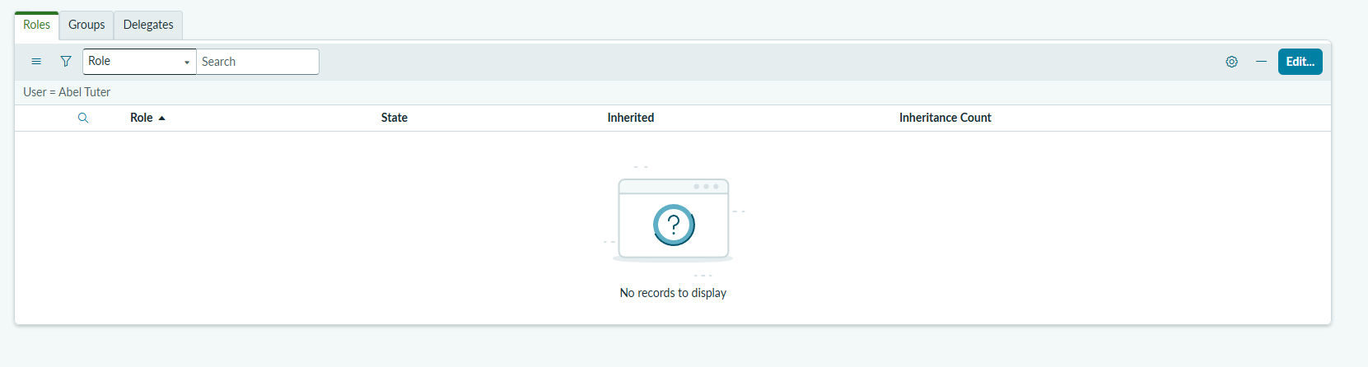The height and width of the screenshot is (367, 1368).
Task: Click into the Search text box
Action: [258, 62]
